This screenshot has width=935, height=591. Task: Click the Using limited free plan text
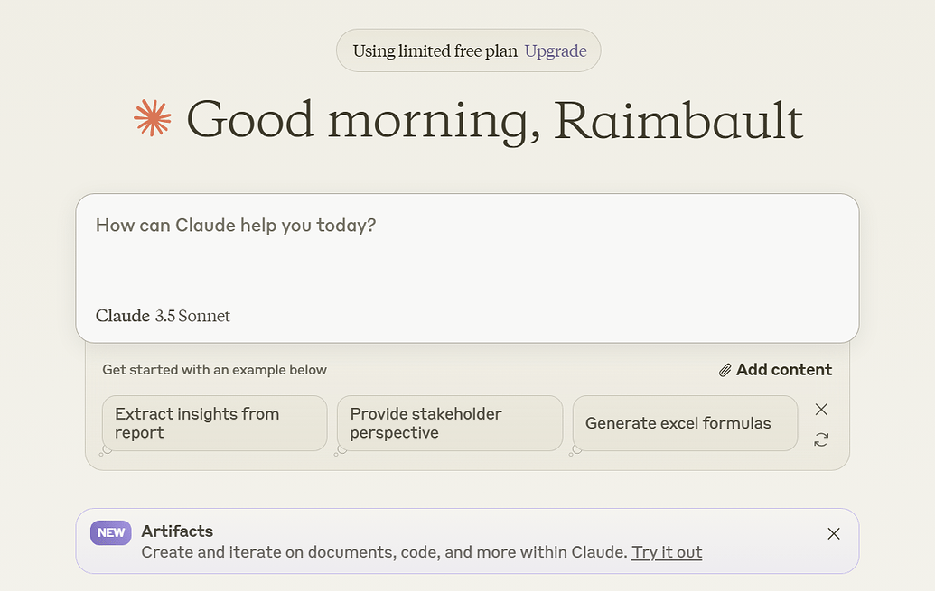pyautogui.click(x=435, y=51)
